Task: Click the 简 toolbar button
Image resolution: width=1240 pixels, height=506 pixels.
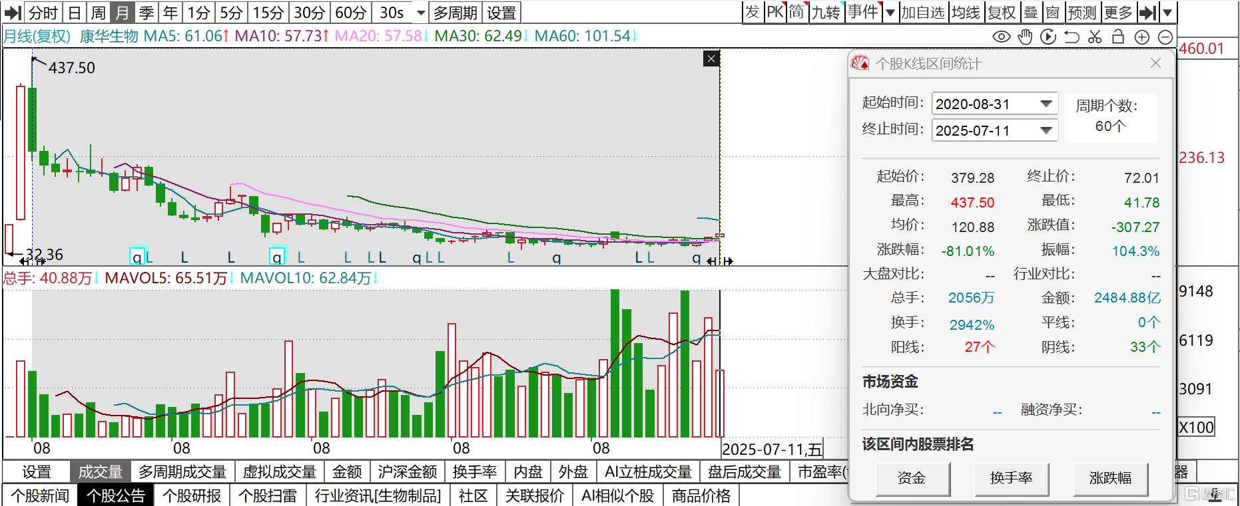Action: coord(797,13)
